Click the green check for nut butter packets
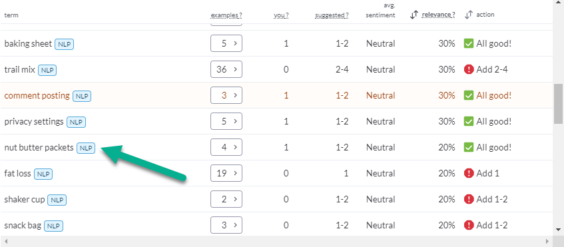564x247 pixels. click(x=468, y=147)
